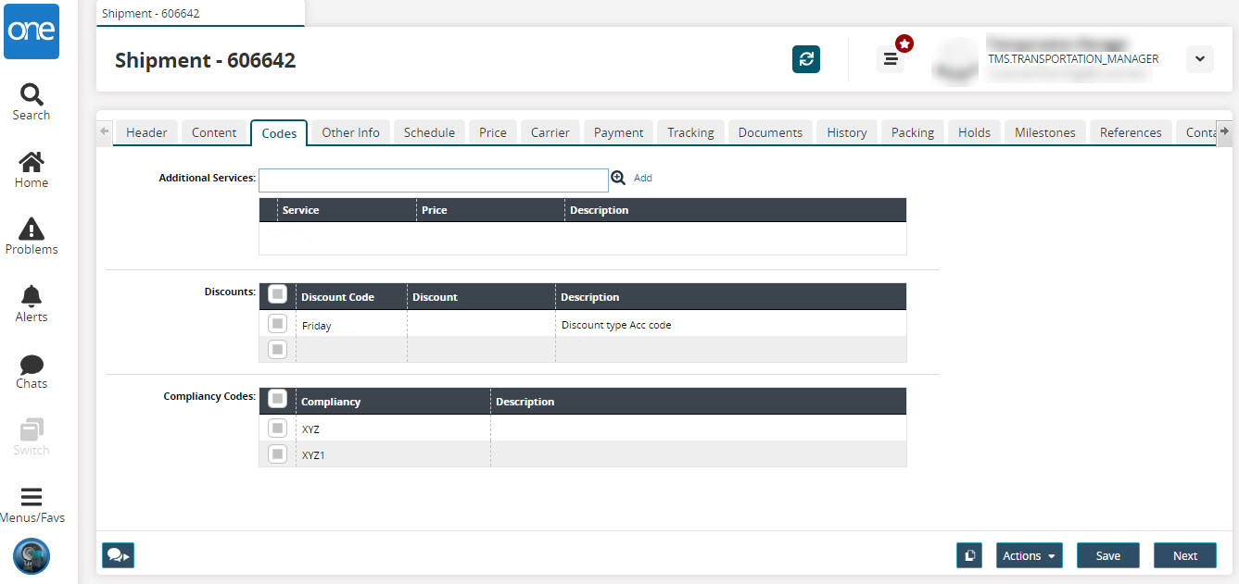Viewport: 1239px width, 584px height.
Task: Click the circular avatar icon in sidebar
Action: tap(32, 556)
